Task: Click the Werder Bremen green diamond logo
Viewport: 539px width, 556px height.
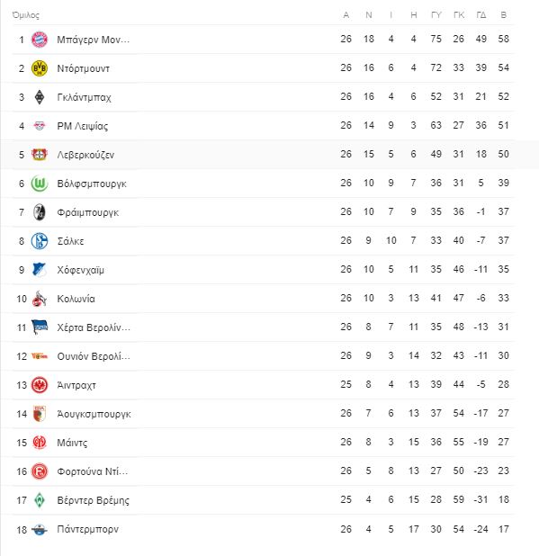Action: [40, 500]
